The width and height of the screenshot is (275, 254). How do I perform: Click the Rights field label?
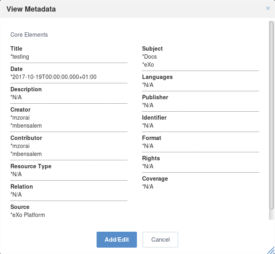pyautogui.click(x=151, y=158)
